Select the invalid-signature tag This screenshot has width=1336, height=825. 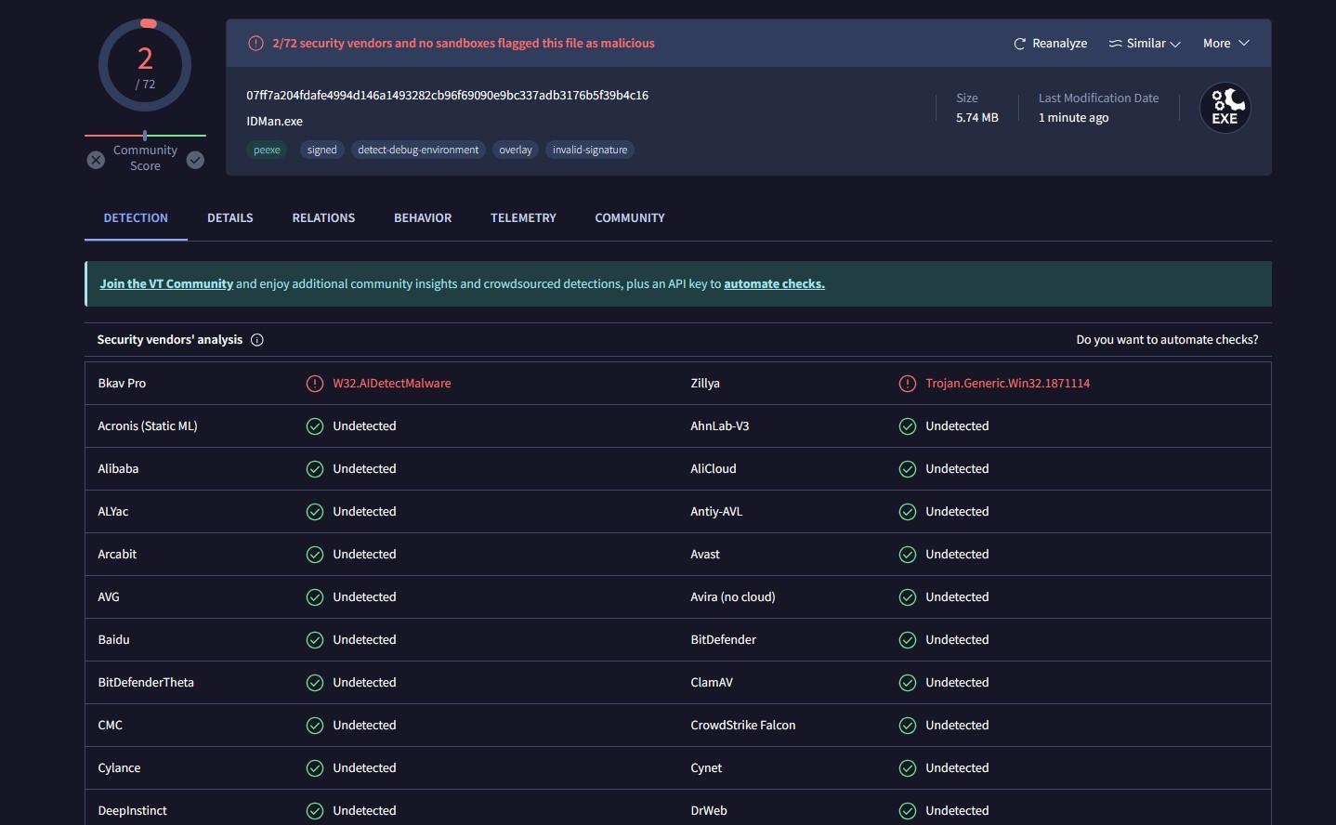[590, 150]
